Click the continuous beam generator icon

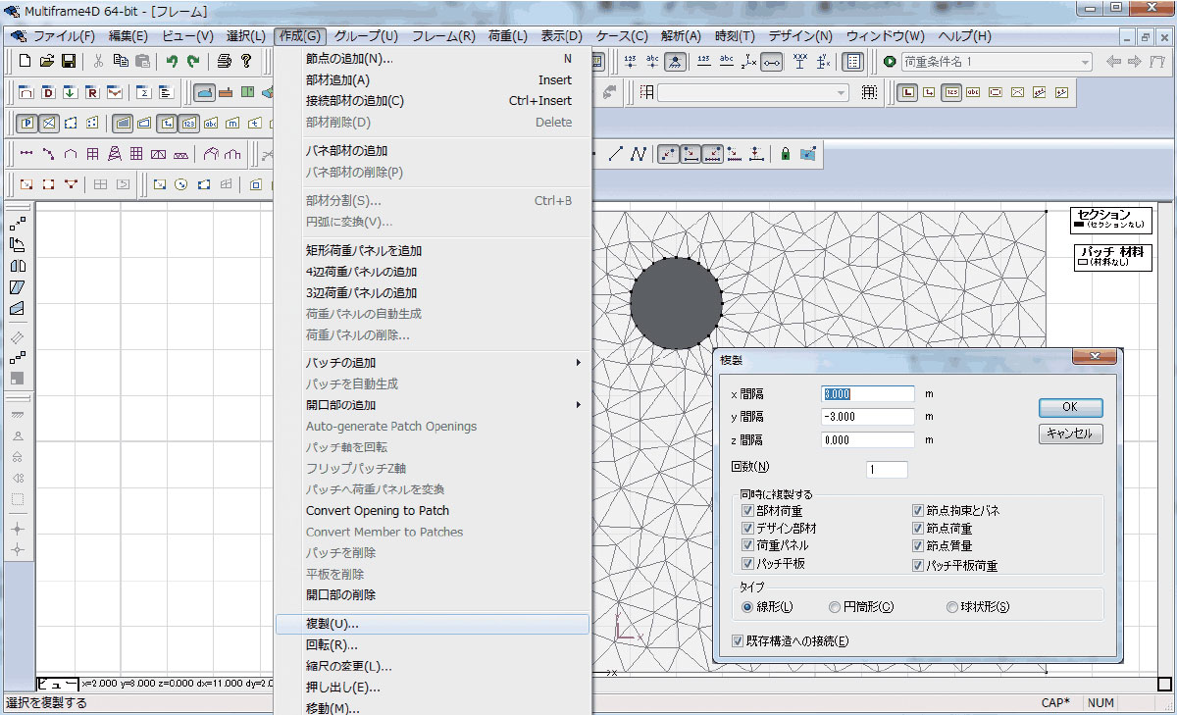pyautogui.click(x=26, y=154)
